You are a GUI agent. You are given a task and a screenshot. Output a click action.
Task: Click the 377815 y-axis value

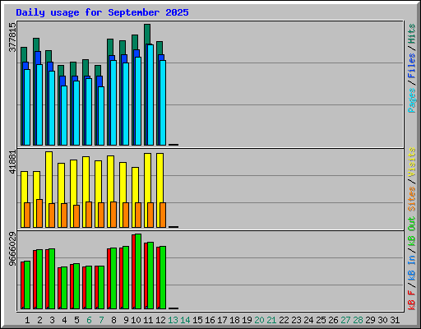(12, 37)
